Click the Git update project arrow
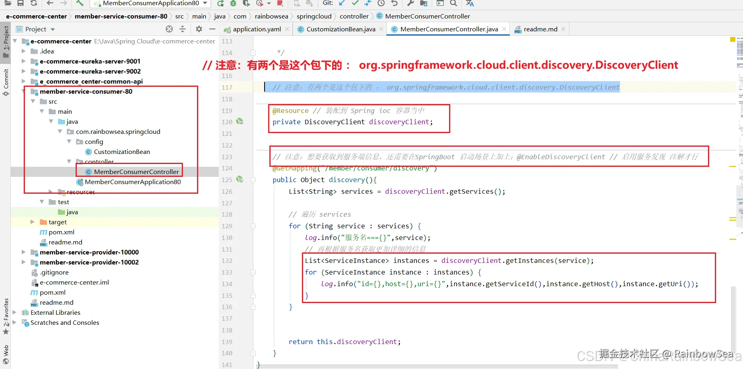This screenshot has height=369, width=743. [342, 3]
